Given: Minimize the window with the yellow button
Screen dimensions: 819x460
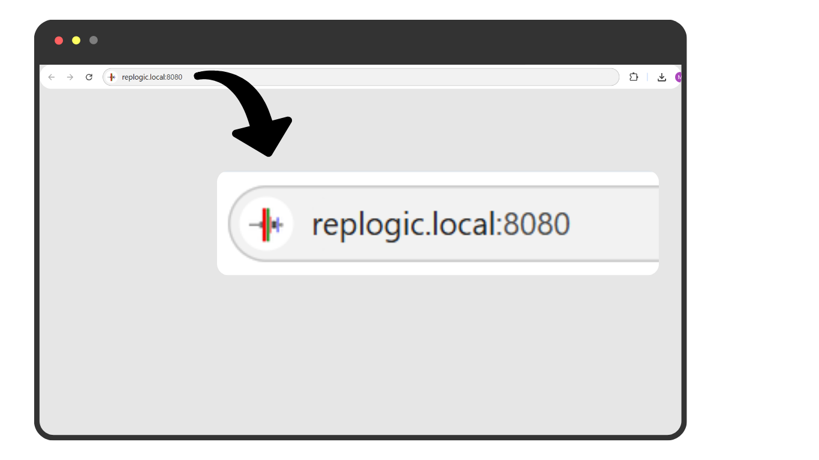Looking at the screenshot, I should click(76, 40).
